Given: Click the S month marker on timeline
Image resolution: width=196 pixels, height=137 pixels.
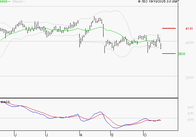Looking at the screenshot, I should 112,135.
